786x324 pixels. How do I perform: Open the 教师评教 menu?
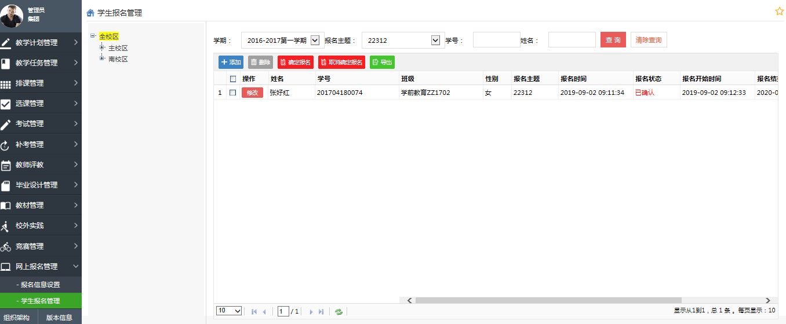[x=41, y=165]
